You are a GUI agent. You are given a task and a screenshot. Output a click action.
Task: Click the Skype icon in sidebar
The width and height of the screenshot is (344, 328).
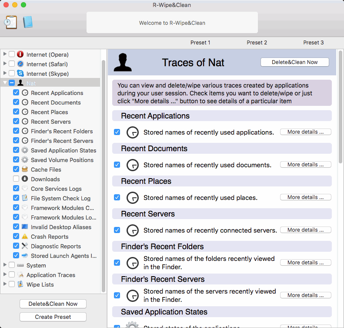tap(20, 73)
